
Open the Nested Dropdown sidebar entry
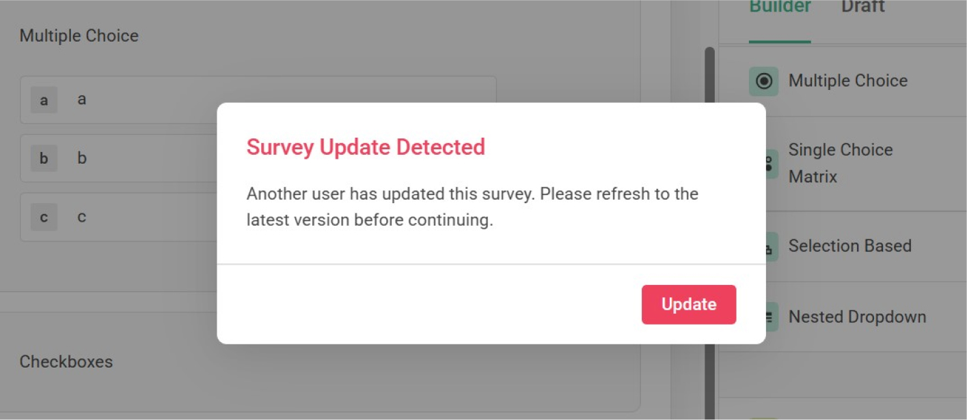858,316
